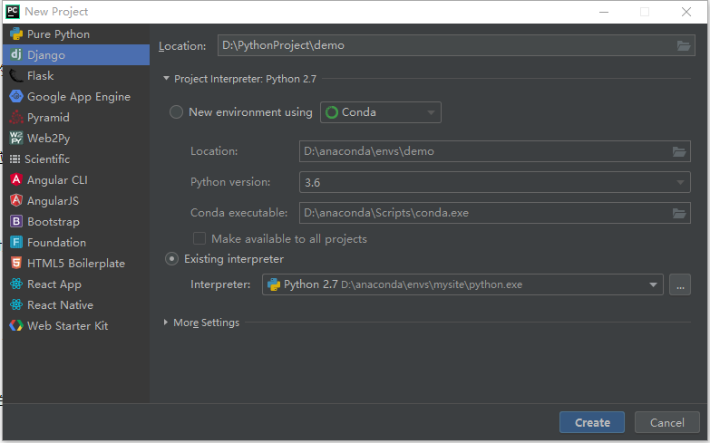Click Python icon in Interpreter field

[274, 284]
